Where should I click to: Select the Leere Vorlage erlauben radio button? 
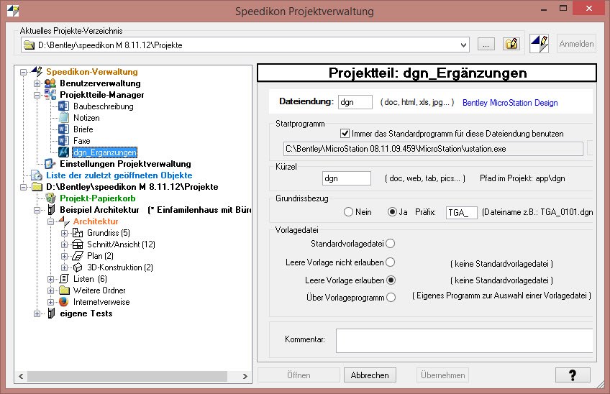(391, 280)
